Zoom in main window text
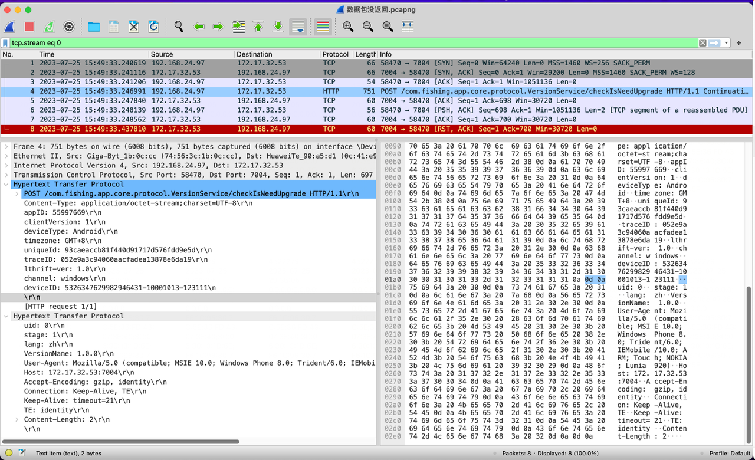This screenshot has width=755, height=460. click(348, 27)
